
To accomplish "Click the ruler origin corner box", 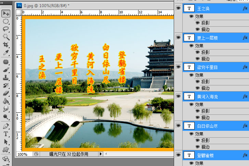I will [19, 13].
